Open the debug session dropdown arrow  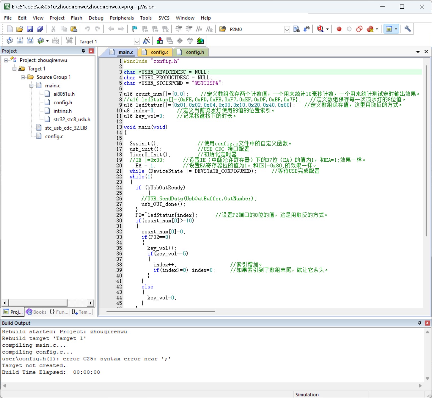pyautogui.click(x=327, y=29)
